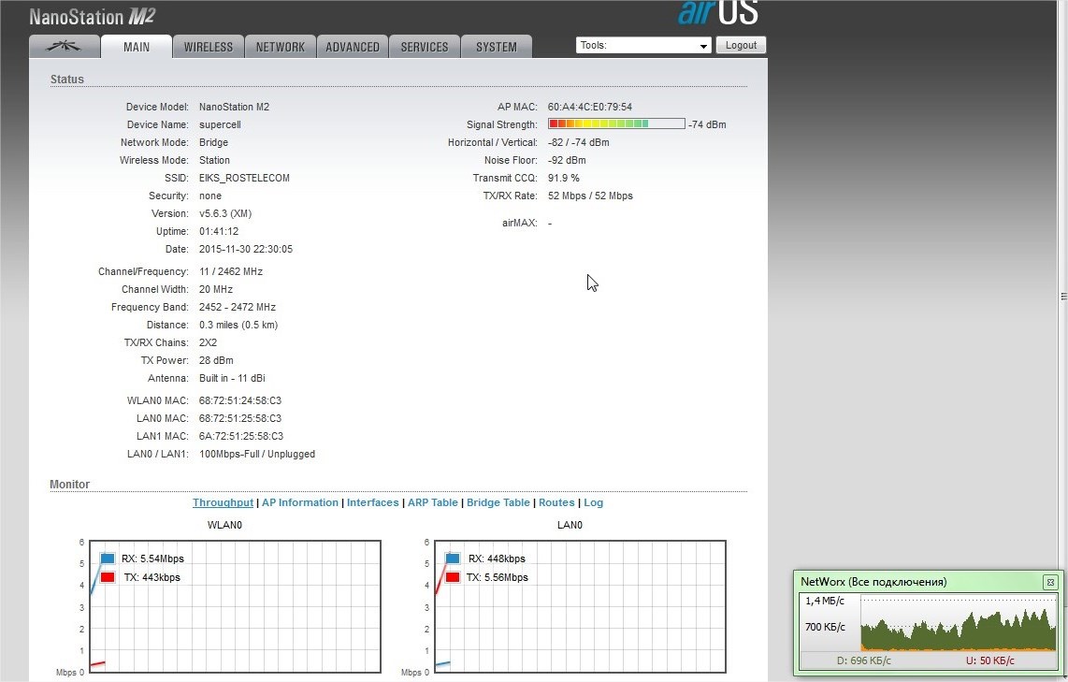The width and height of the screenshot is (1068, 682).
Task: Click the NetWorx traffic graph
Action: 959,623
